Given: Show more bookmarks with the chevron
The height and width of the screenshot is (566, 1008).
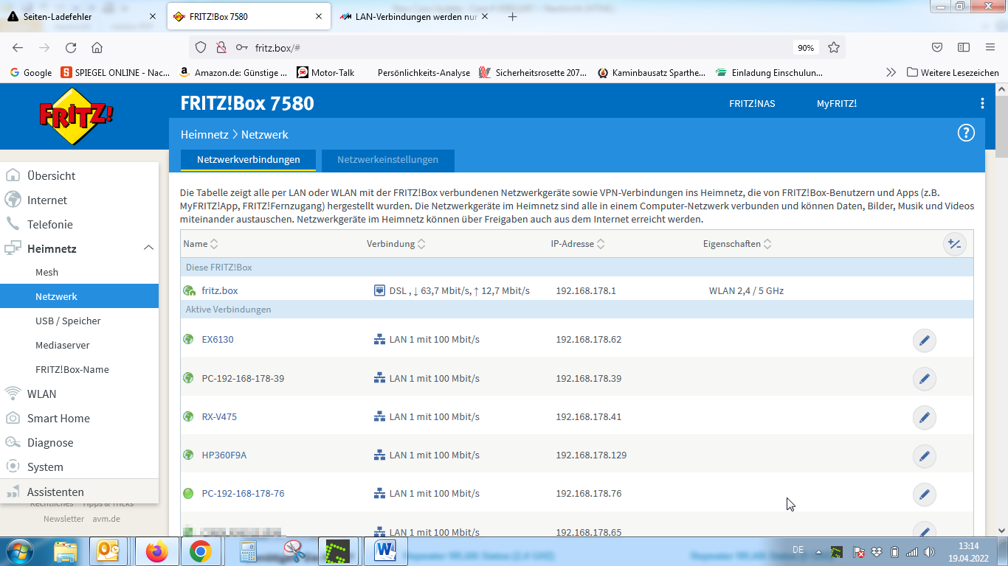Looking at the screenshot, I should click(x=891, y=72).
